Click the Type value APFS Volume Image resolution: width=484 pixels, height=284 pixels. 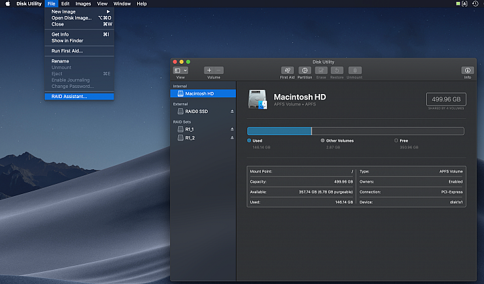point(451,171)
